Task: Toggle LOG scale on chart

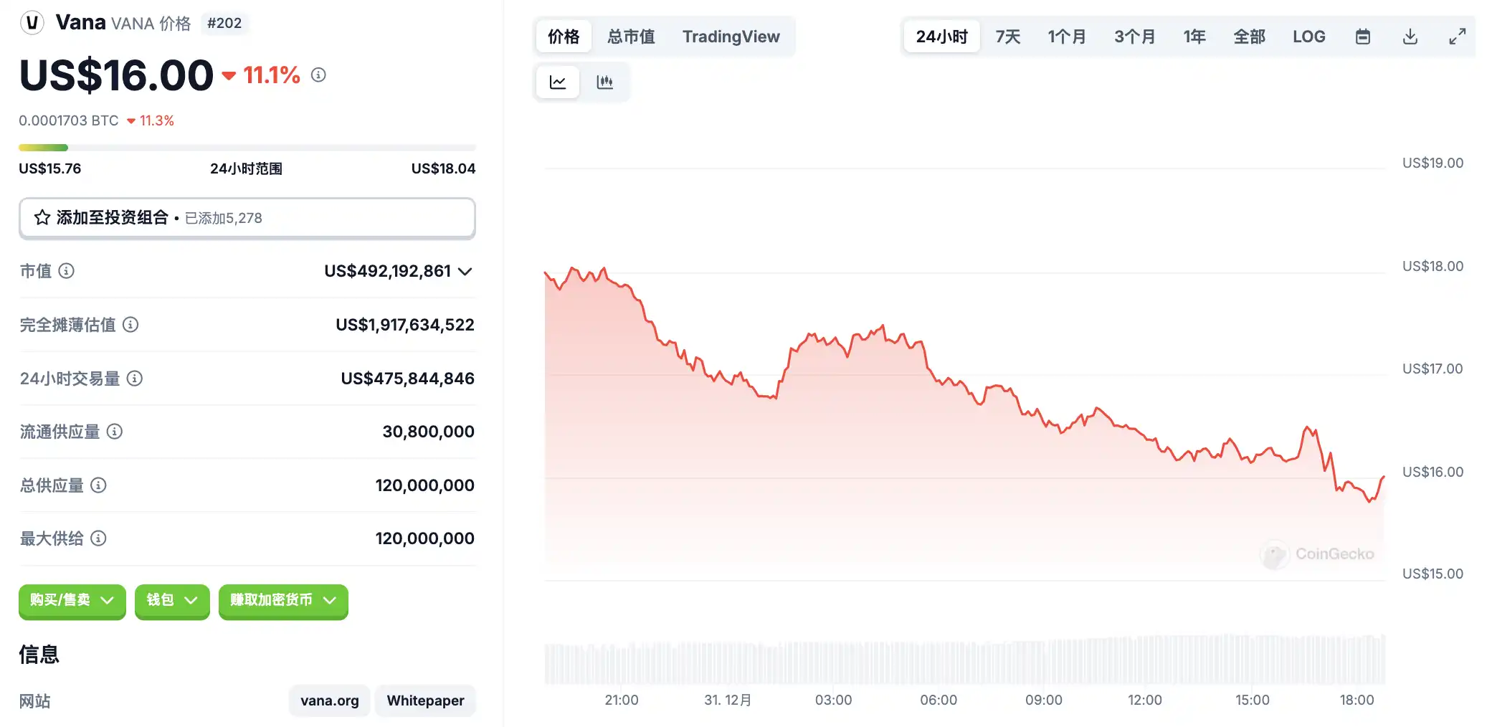Action: click(x=1308, y=37)
